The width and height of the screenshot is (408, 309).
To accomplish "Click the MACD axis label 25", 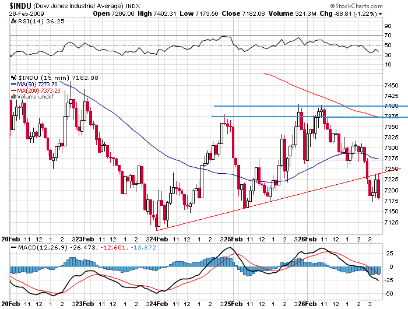I will point(390,253).
